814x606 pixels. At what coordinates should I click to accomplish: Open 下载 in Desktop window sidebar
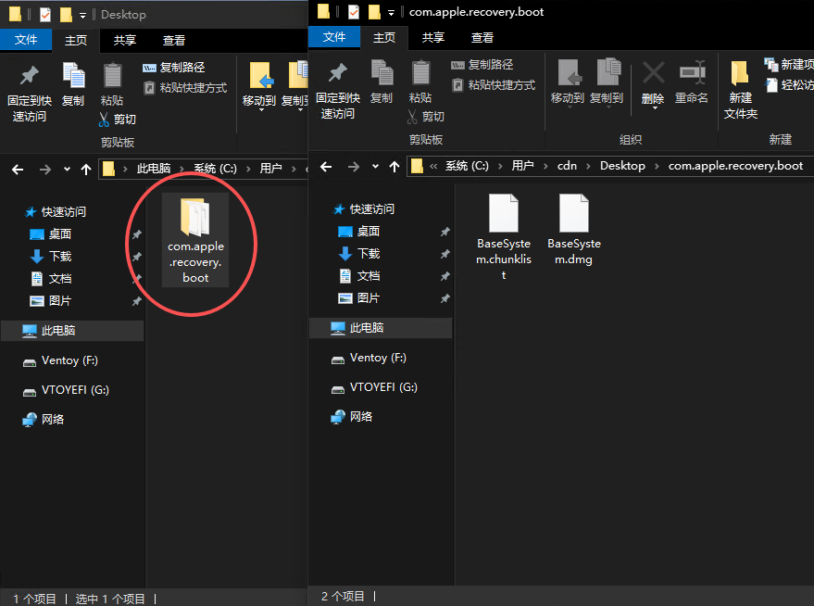coord(51,257)
